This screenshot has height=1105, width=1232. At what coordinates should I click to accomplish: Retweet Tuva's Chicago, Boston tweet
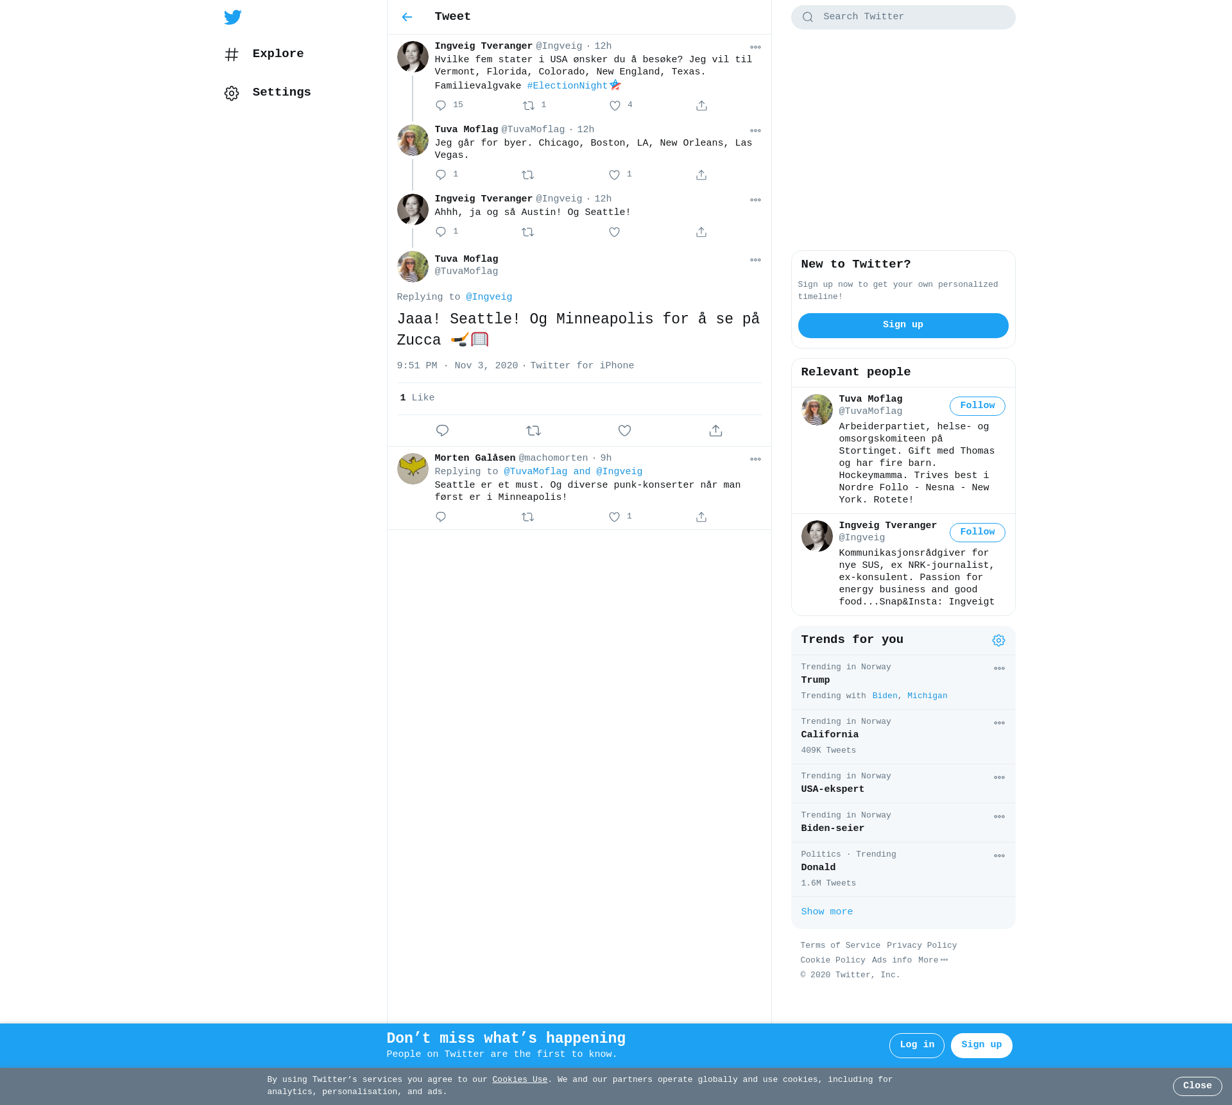point(528,175)
